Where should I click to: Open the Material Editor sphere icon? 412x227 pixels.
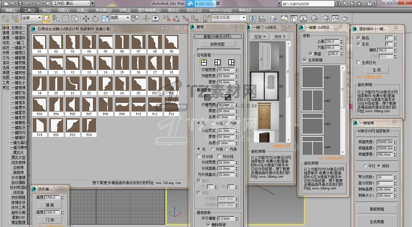click(x=314, y=19)
